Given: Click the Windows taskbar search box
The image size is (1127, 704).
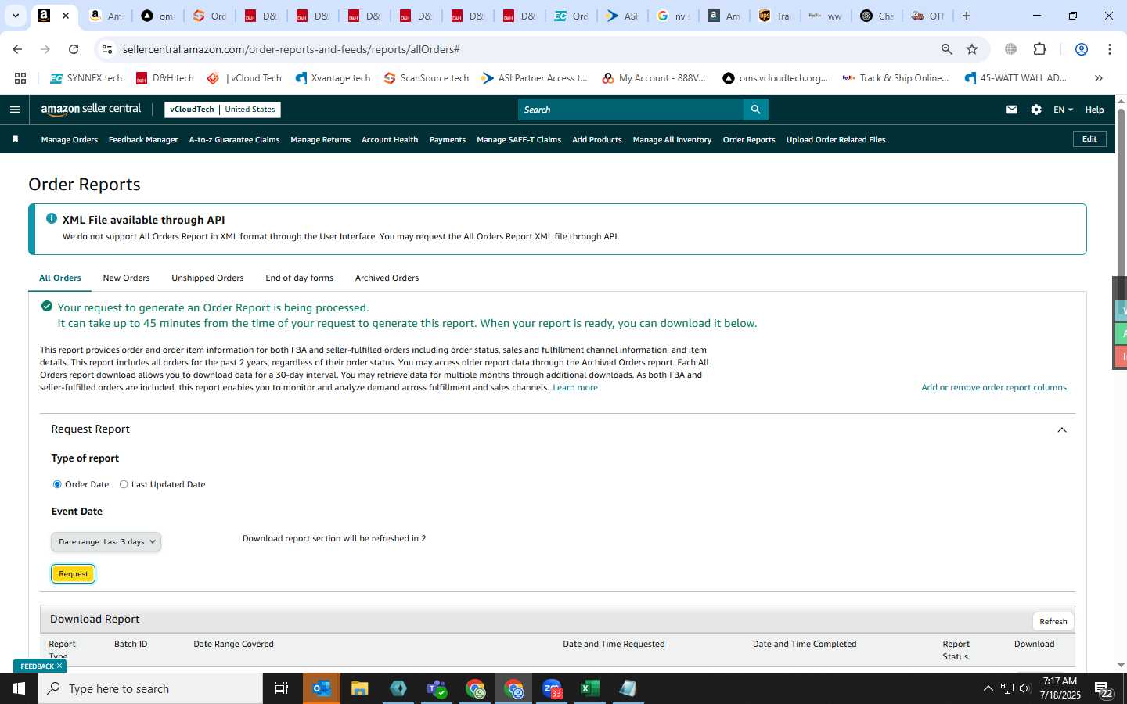Looking at the screenshot, I should pos(150,688).
